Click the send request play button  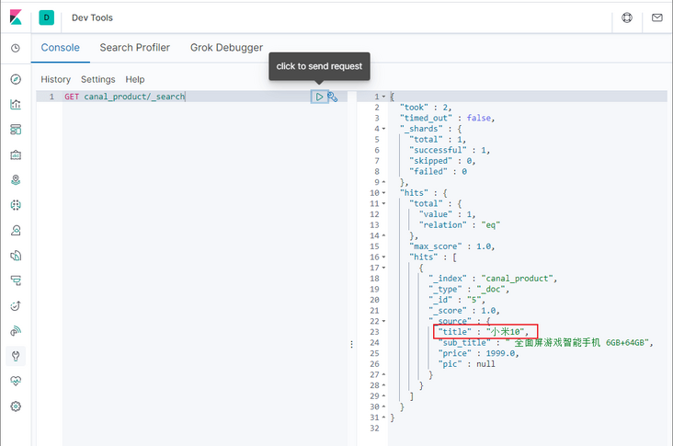coord(319,97)
